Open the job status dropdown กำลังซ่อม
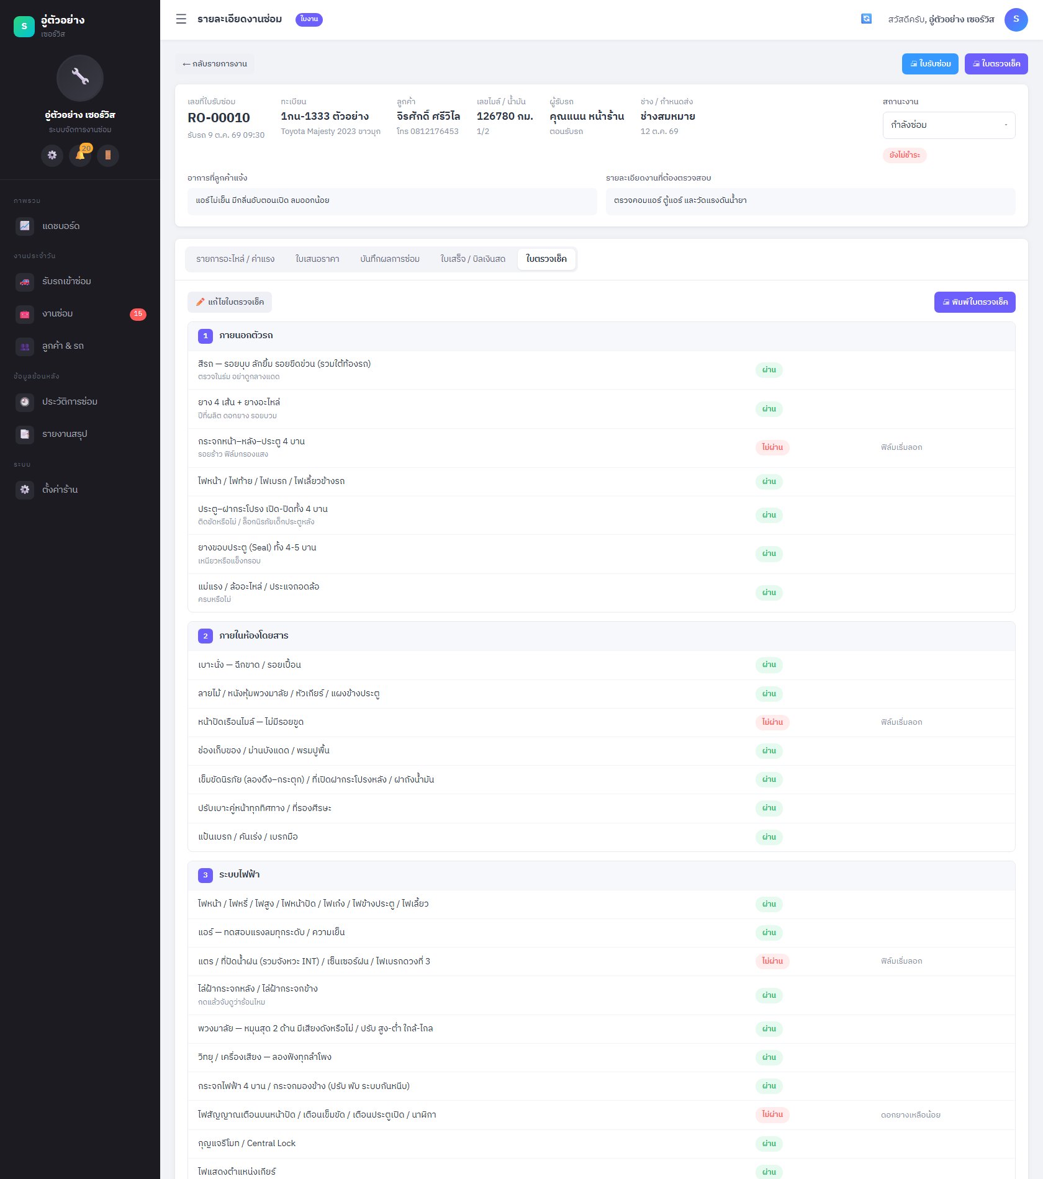Viewport: 1043px width, 1179px height. click(x=949, y=125)
